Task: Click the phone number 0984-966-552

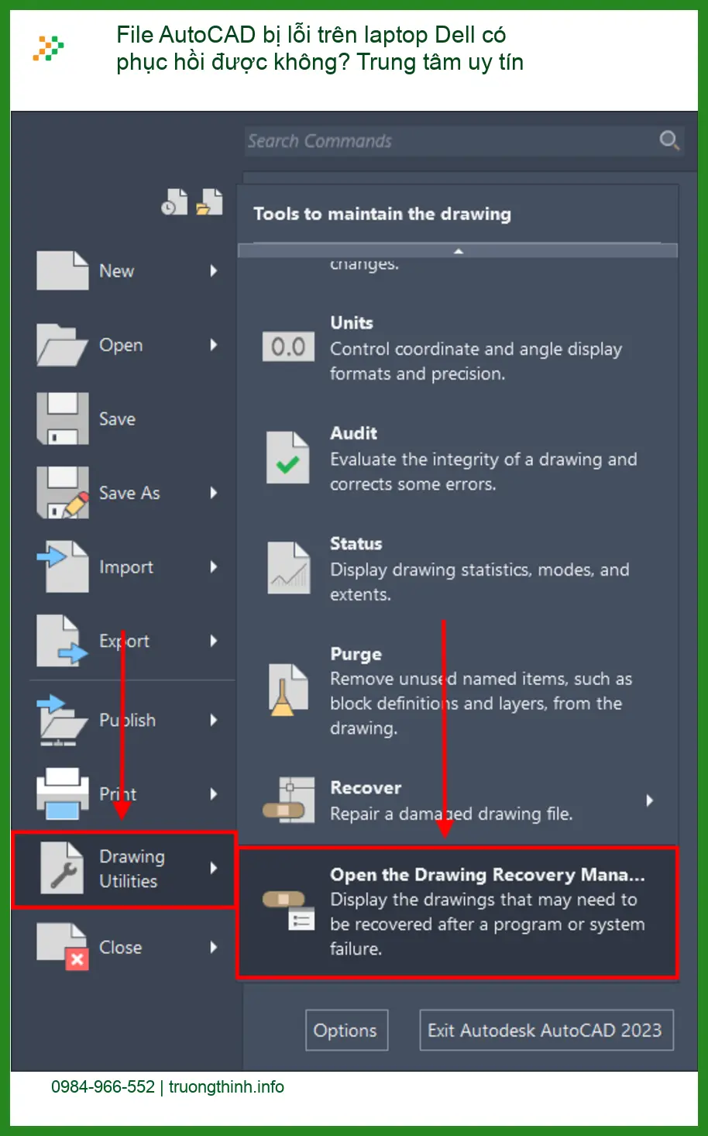Action: pyautogui.click(x=103, y=1086)
